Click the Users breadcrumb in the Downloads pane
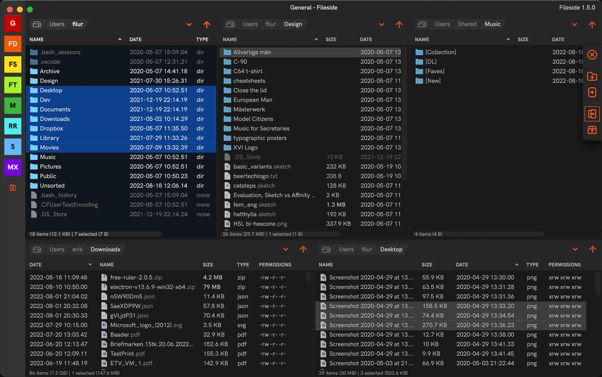 [x=56, y=249]
